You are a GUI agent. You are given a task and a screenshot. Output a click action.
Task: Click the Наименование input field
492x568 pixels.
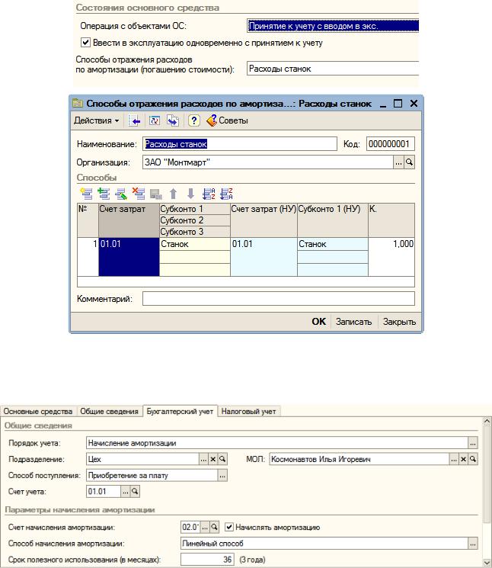pos(239,144)
